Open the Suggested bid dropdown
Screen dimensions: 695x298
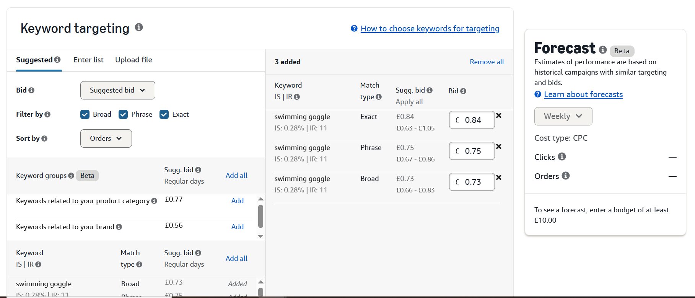coord(118,90)
